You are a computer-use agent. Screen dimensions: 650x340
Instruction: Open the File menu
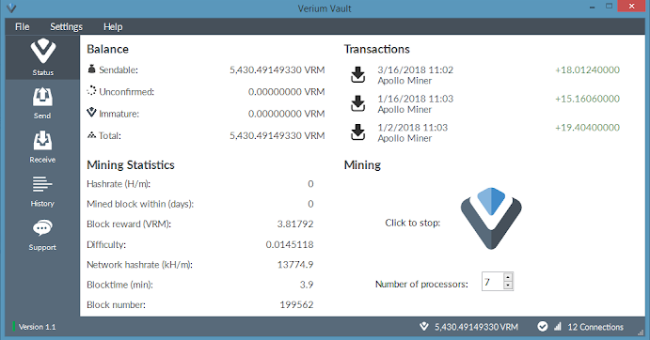click(22, 27)
